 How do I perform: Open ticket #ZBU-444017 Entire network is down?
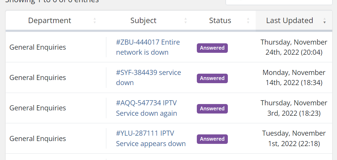[148, 47]
